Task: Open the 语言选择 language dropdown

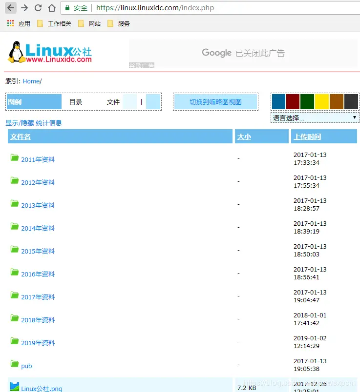Action: coord(315,118)
